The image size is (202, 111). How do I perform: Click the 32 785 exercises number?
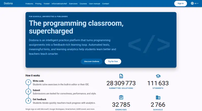click(x=121, y=104)
